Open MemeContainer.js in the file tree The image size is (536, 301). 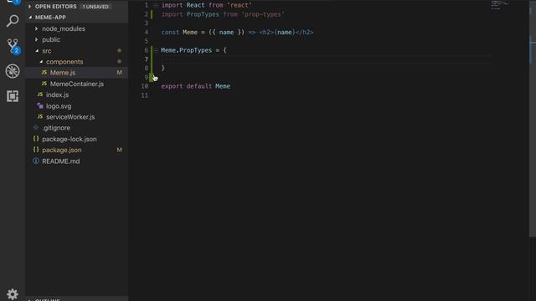[77, 84]
